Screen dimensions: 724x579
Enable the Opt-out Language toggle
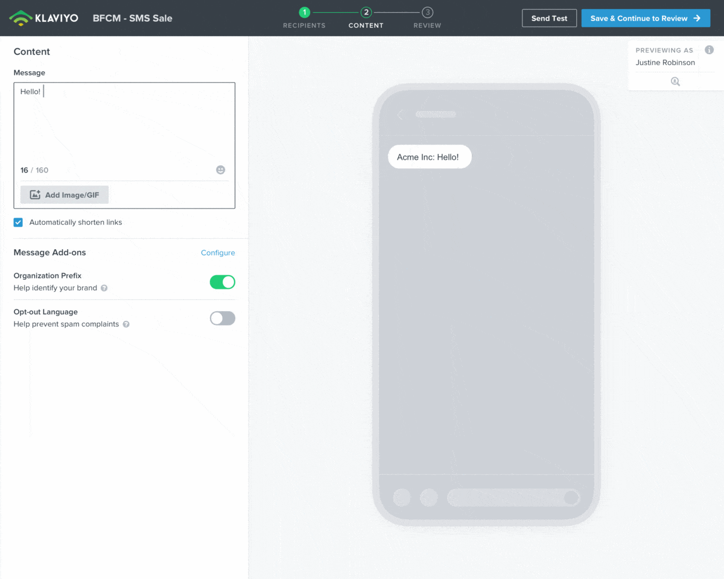(223, 318)
